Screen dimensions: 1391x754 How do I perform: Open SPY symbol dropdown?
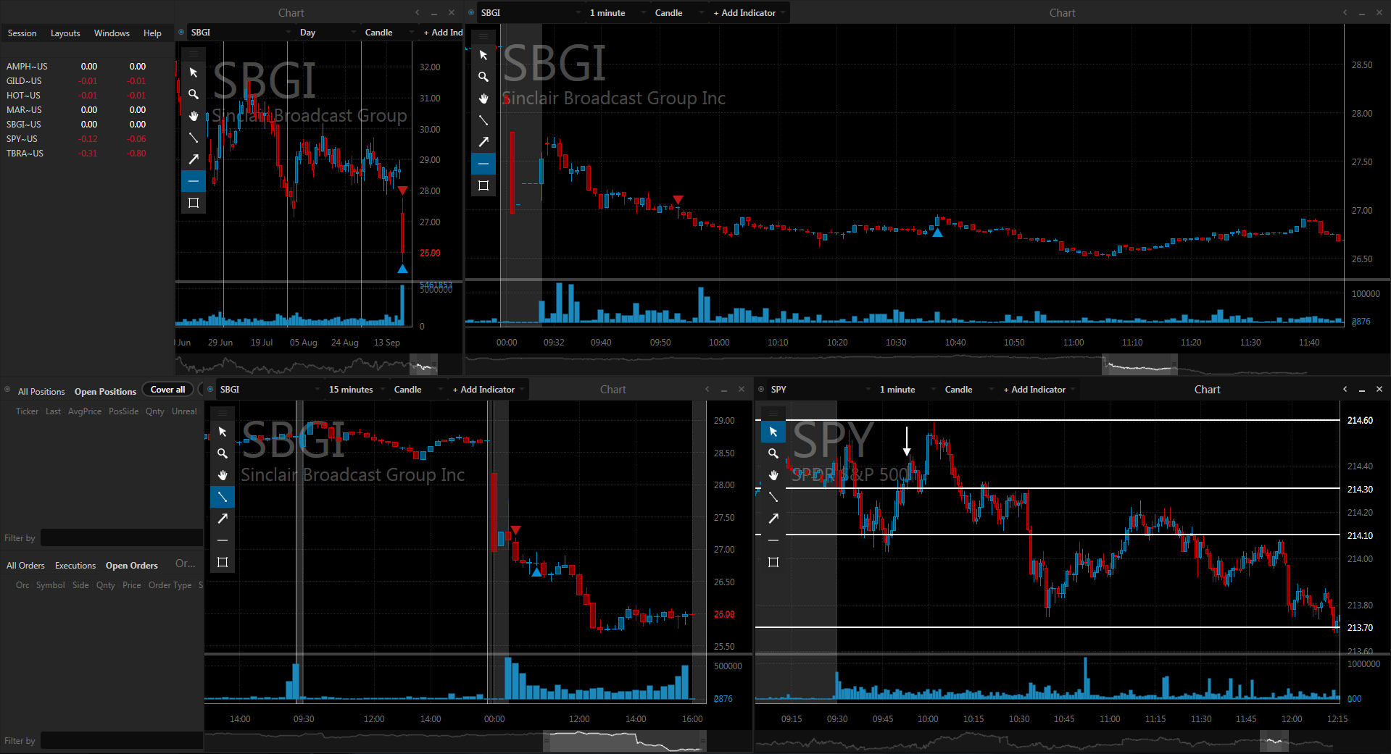click(x=821, y=390)
